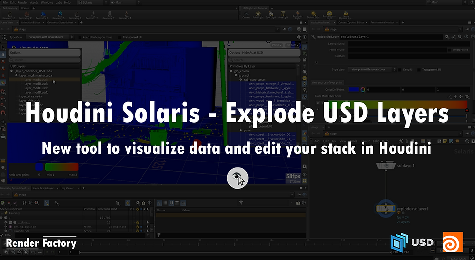The width and height of the screenshot is (475, 260).
Task: Click green-to-red gradient bar above min/max
Action: (61, 167)
